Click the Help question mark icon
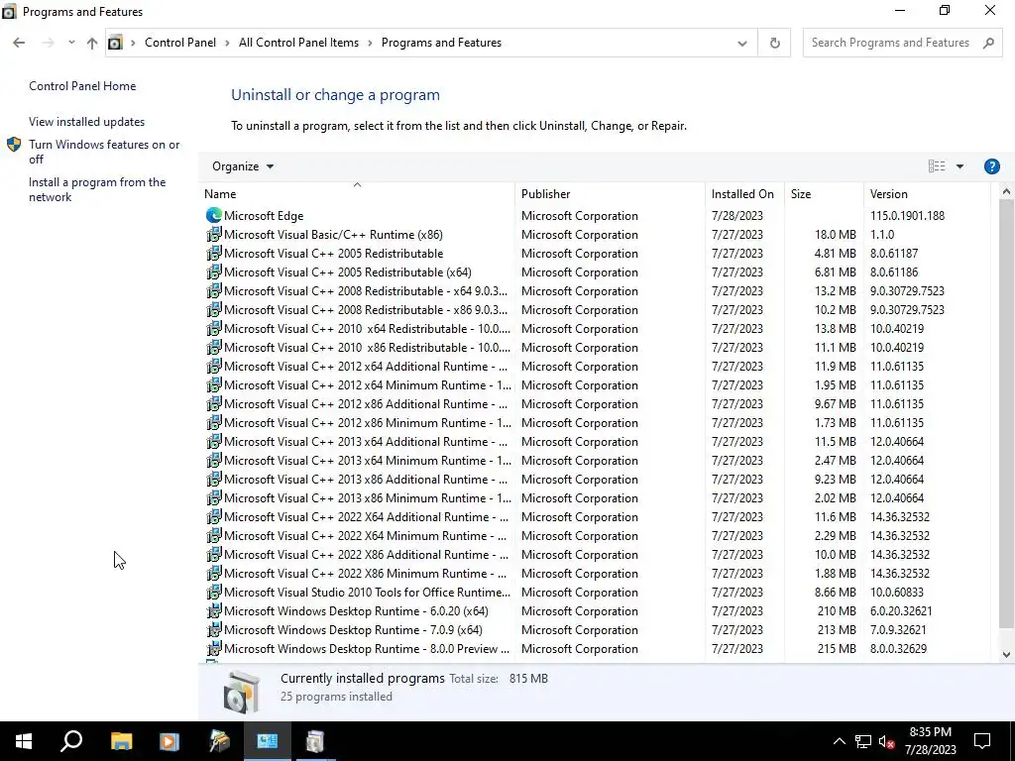The height and width of the screenshot is (761, 1015). click(x=991, y=166)
